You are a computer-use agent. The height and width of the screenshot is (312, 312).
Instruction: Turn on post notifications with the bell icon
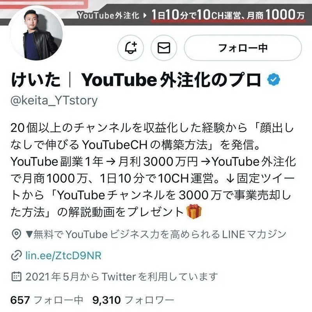pyautogui.click(x=131, y=48)
